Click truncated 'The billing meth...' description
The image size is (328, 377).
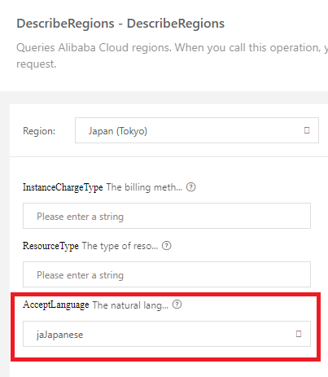click(x=144, y=187)
